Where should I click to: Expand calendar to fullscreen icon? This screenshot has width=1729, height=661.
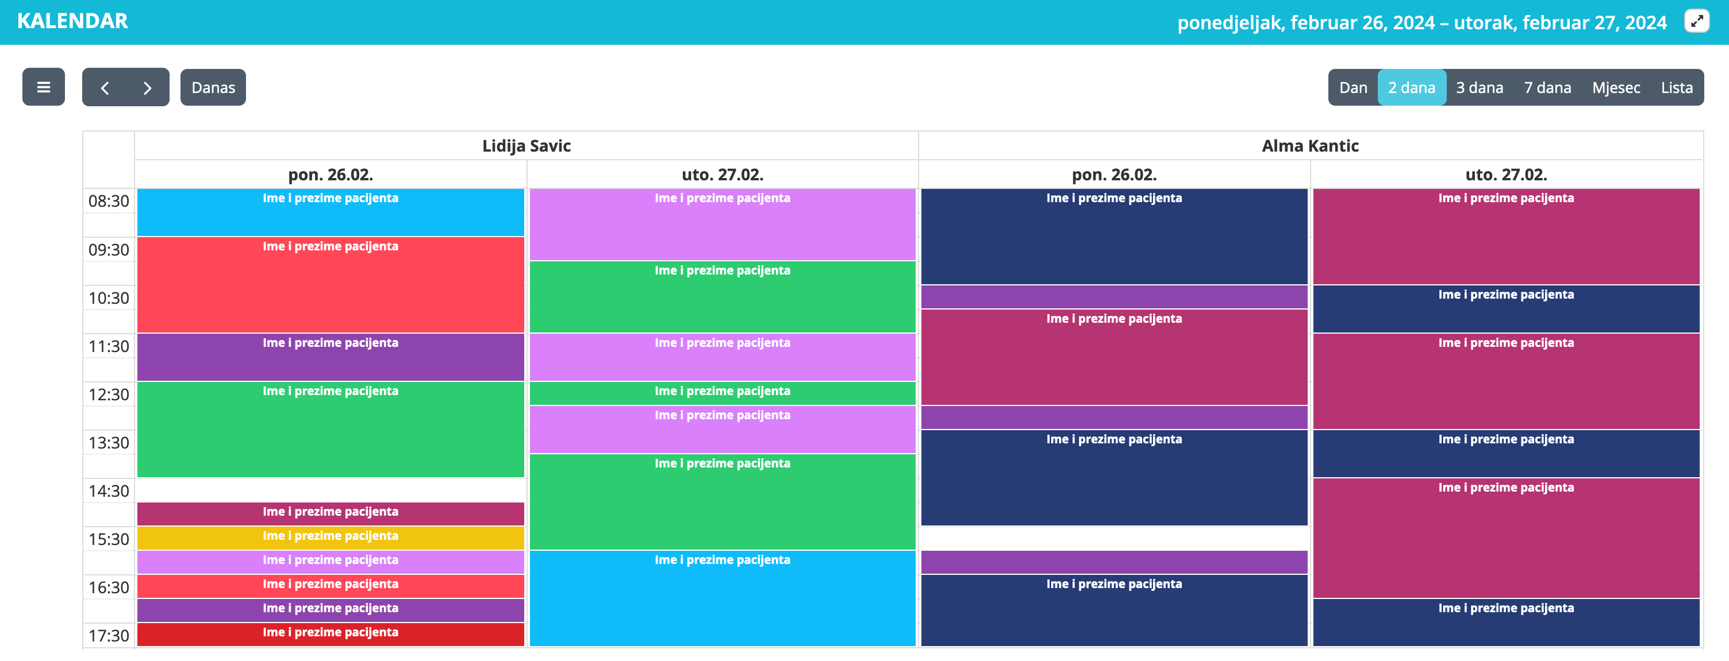[1697, 21]
